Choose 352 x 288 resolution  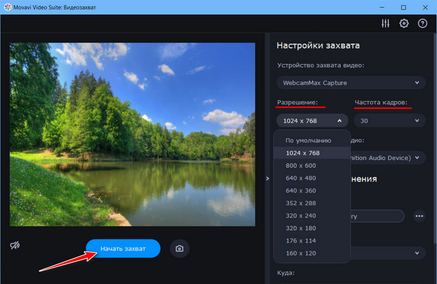click(312, 203)
